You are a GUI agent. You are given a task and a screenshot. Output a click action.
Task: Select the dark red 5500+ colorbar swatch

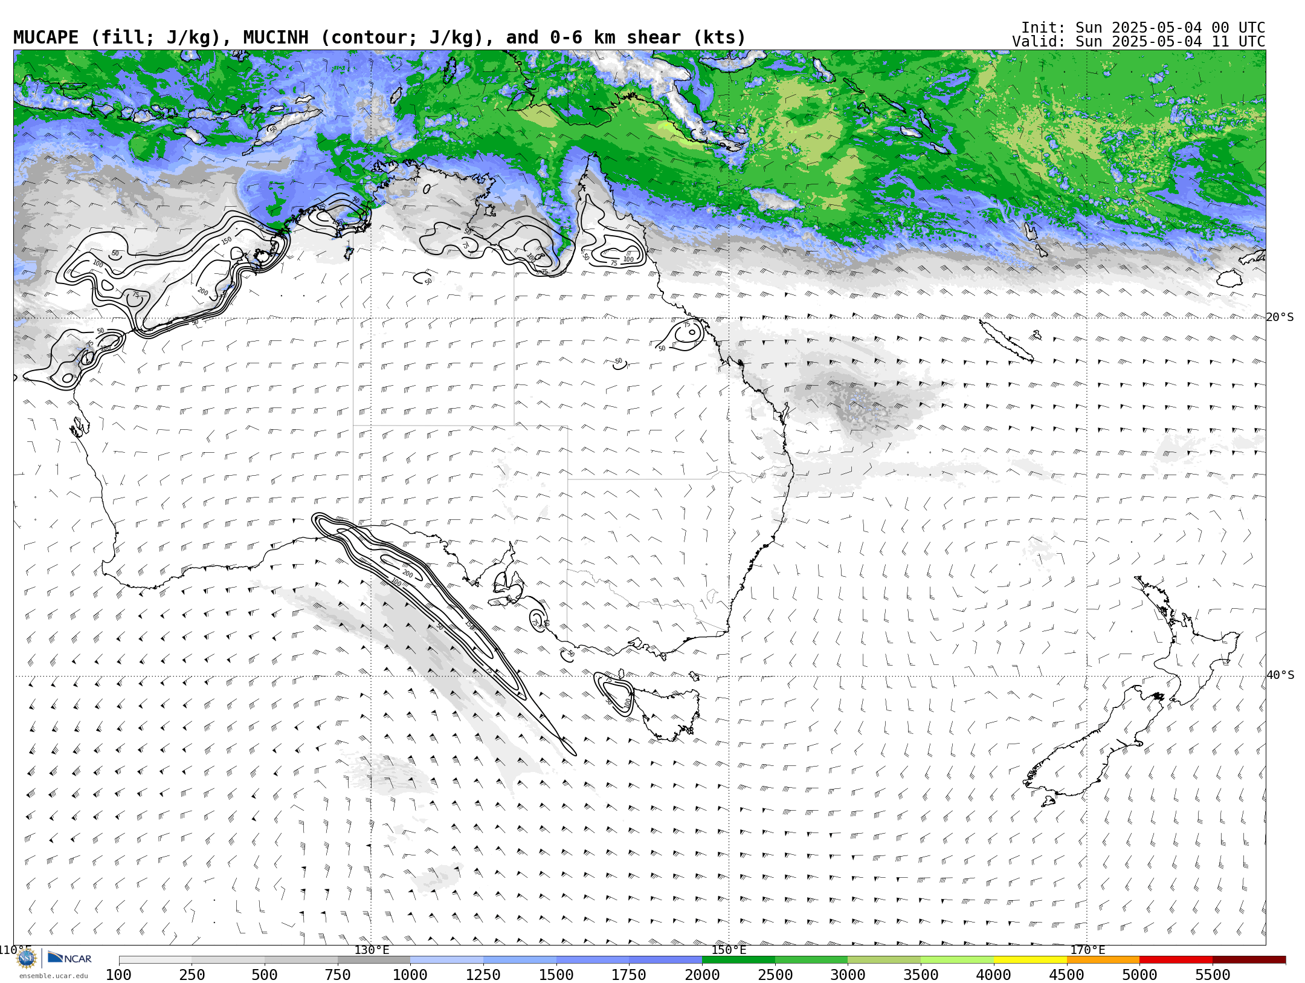coord(1249,960)
